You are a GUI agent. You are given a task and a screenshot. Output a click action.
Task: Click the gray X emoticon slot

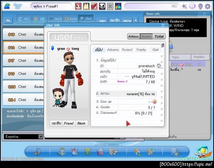pyautogui.click(x=110, y=6)
